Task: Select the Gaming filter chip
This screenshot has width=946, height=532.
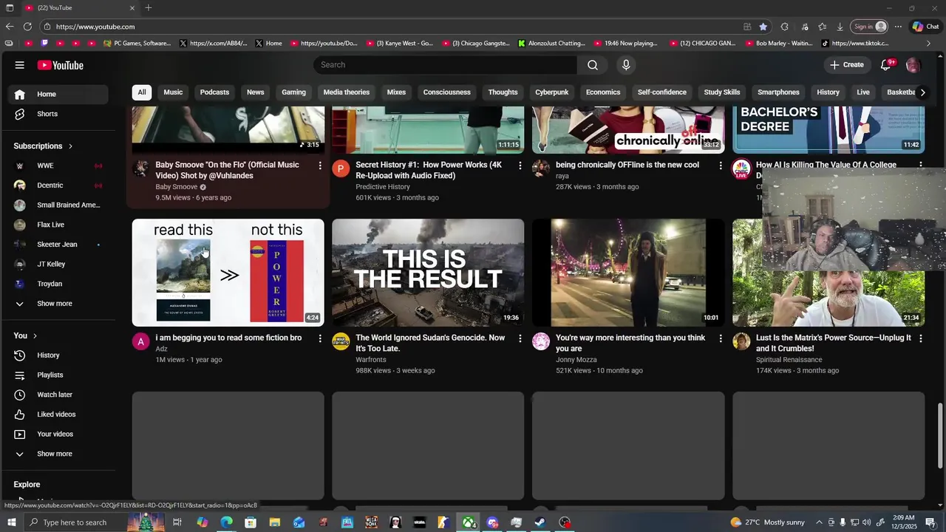Action: 293,92
